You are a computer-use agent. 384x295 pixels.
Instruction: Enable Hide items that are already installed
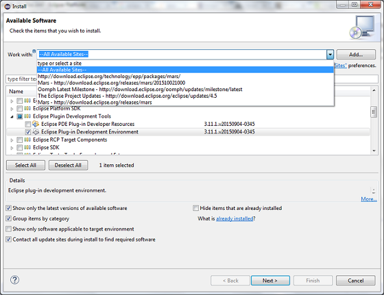[196, 208]
